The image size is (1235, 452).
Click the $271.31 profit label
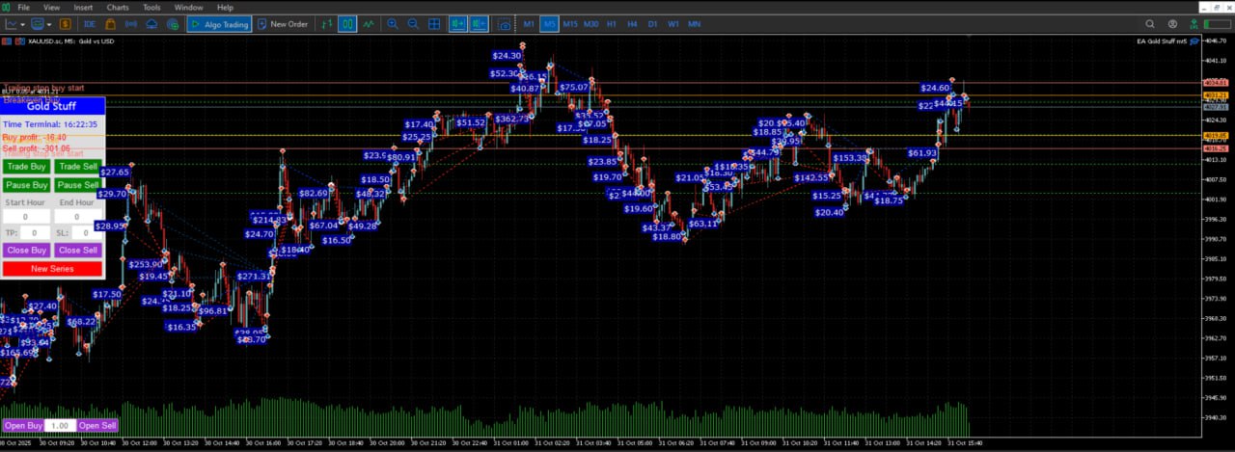254,276
